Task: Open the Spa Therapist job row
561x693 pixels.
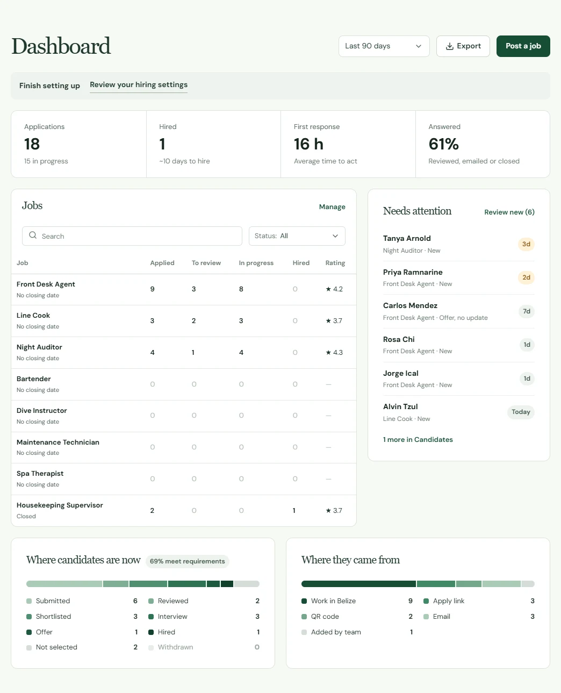Action: [x=184, y=479]
